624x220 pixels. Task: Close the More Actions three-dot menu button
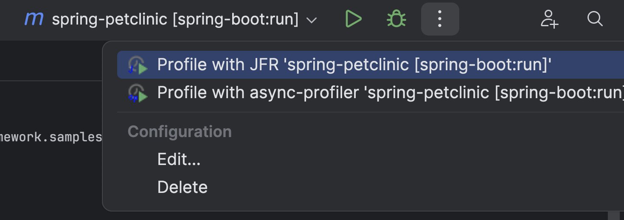click(x=440, y=19)
